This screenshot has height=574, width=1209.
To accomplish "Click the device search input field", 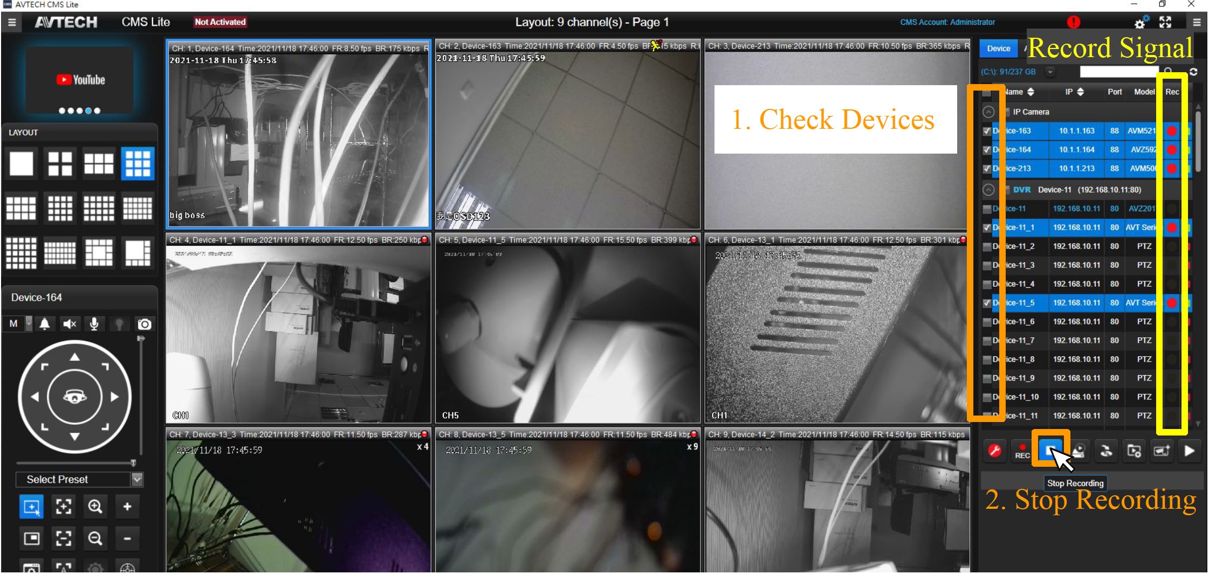I will tap(1118, 72).
